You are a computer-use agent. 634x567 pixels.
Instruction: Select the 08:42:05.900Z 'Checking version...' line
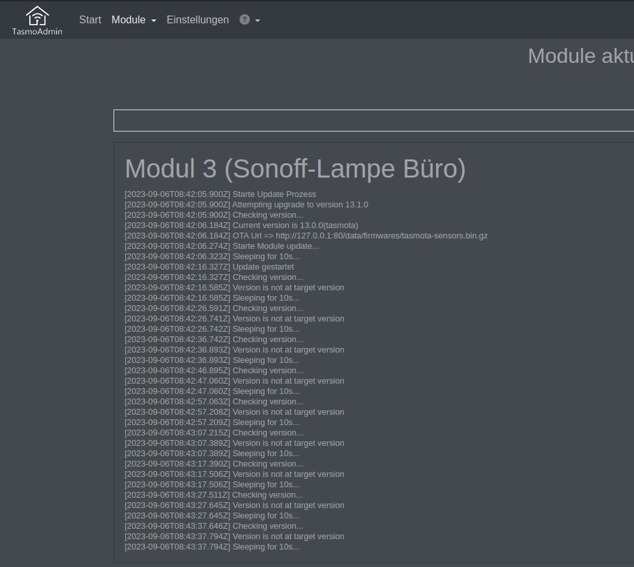tap(214, 215)
